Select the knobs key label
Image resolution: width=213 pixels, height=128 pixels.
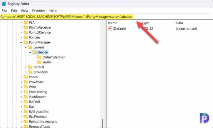coord(47,62)
